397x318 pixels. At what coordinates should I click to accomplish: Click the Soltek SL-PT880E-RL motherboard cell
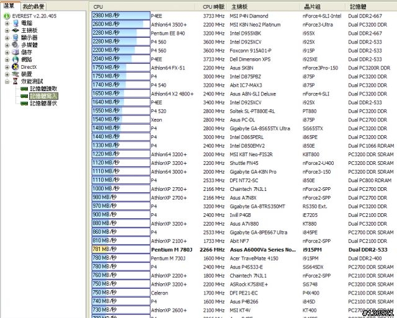252,111
